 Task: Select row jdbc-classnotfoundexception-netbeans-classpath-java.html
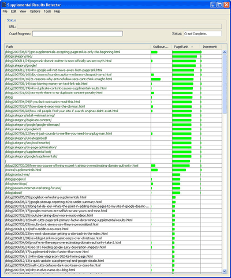tap(113, 74)
